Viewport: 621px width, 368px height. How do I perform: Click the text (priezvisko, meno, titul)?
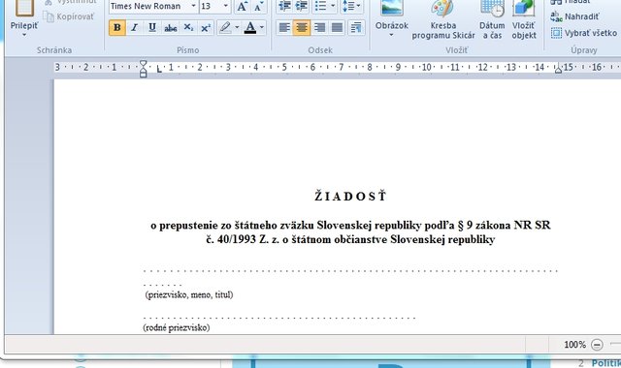[189, 294]
